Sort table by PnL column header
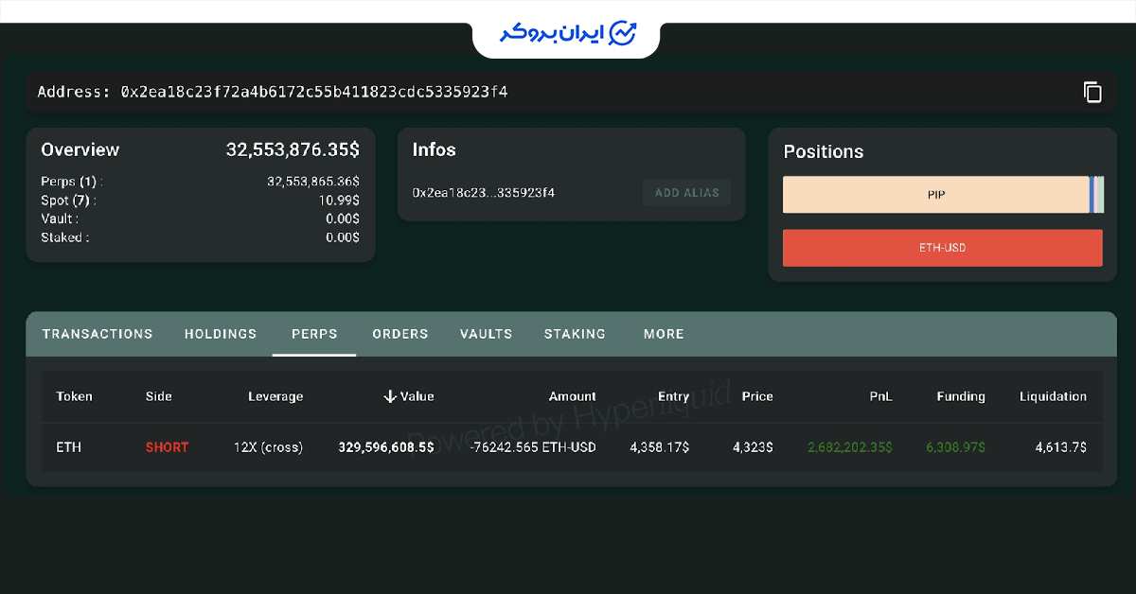 [x=880, y=396]
